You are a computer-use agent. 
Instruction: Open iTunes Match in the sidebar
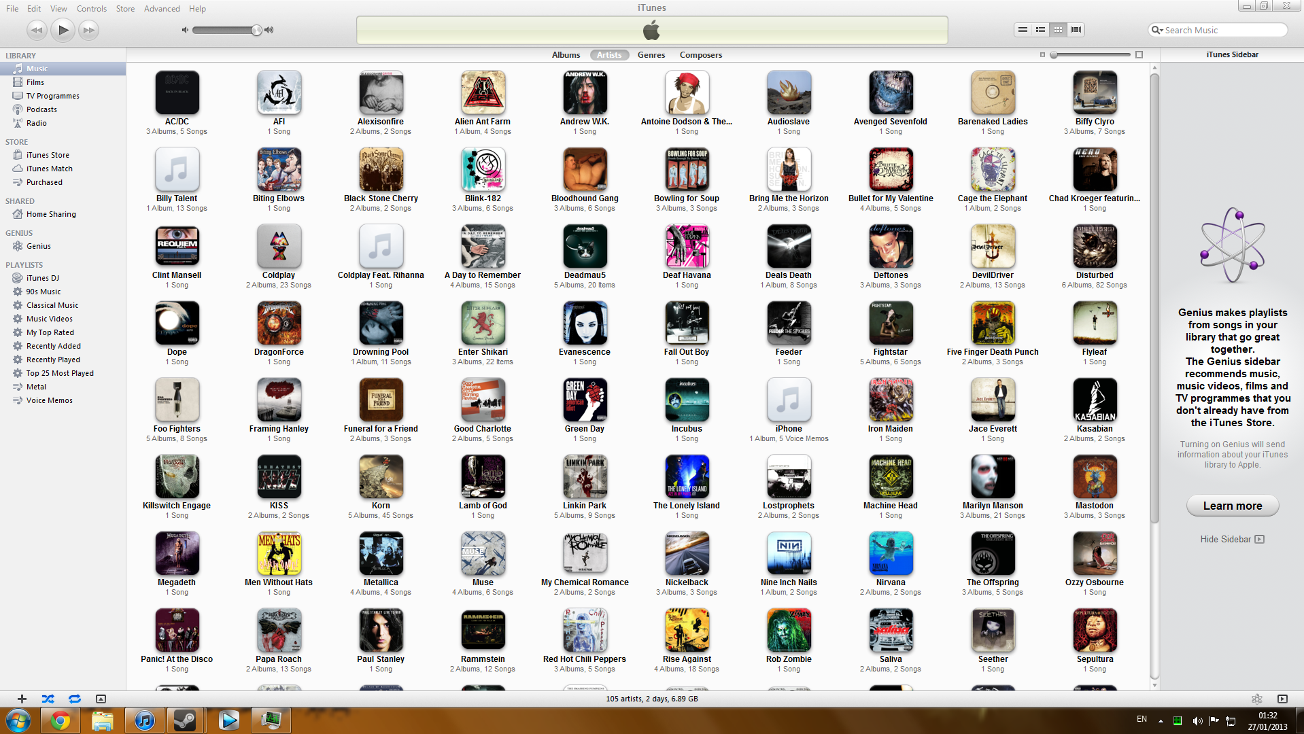[63, 169]
